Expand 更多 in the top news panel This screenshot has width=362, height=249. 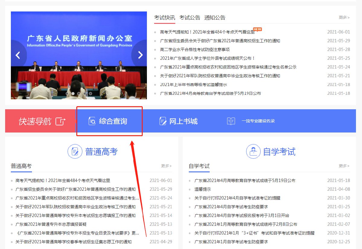pos(344,18)
